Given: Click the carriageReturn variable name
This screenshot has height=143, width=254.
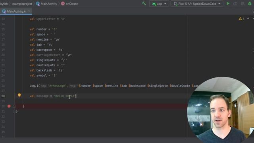Looking at the screenshot, I should click(x=48, y=55).
